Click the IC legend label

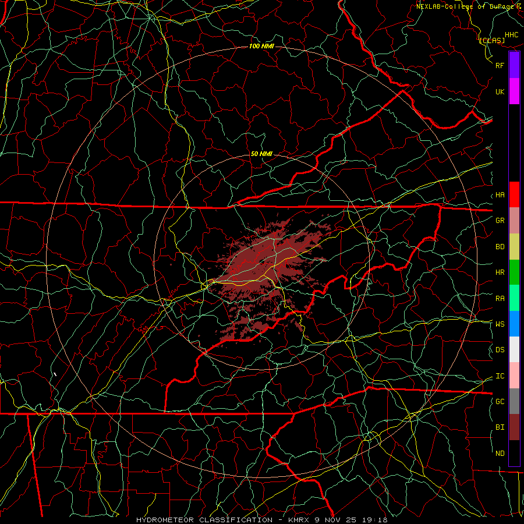[x=500, y=376]
